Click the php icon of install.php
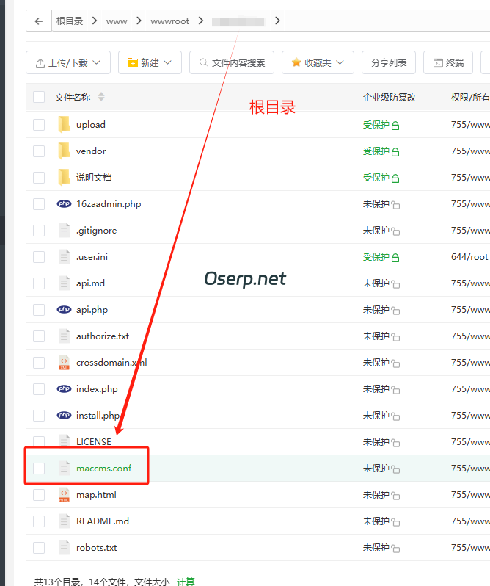This screenshot has height=586, width=490. (65, 416)
